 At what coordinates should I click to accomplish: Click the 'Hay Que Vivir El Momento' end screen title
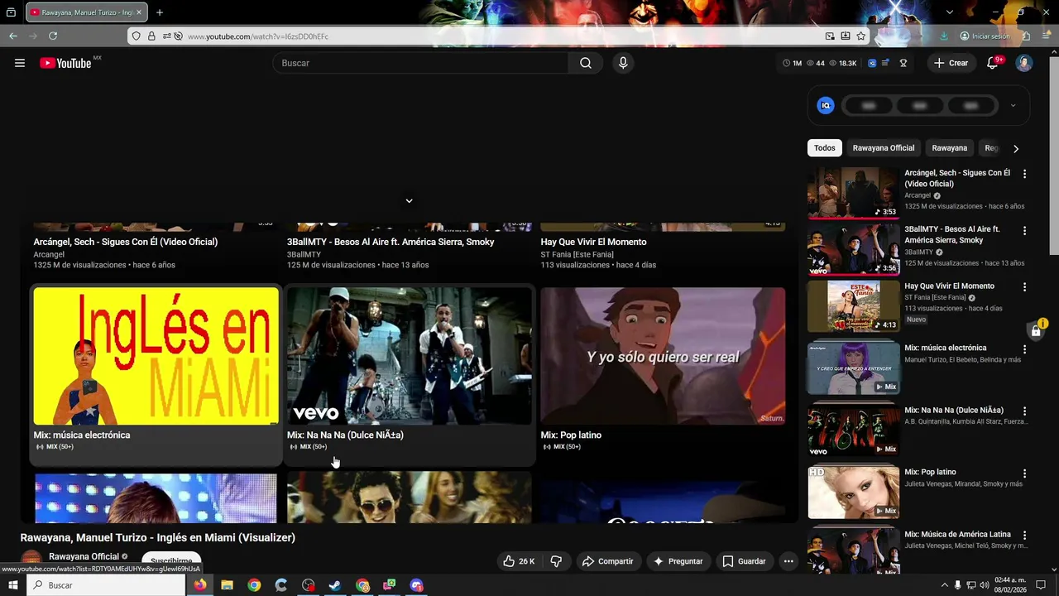pyautogui.click(x=593, y=242)
